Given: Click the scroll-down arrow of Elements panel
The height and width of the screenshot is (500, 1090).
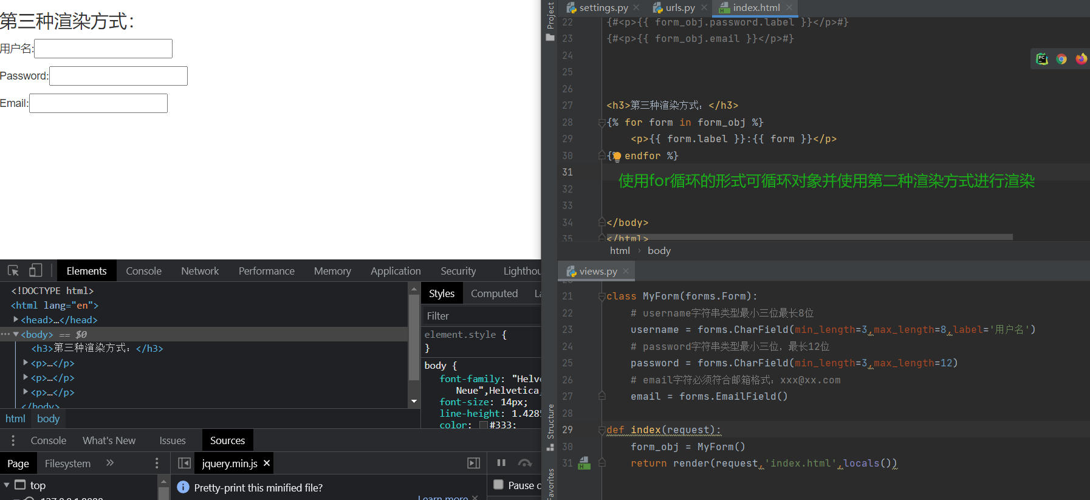Looking at the screenshot, I should point(414,401).
